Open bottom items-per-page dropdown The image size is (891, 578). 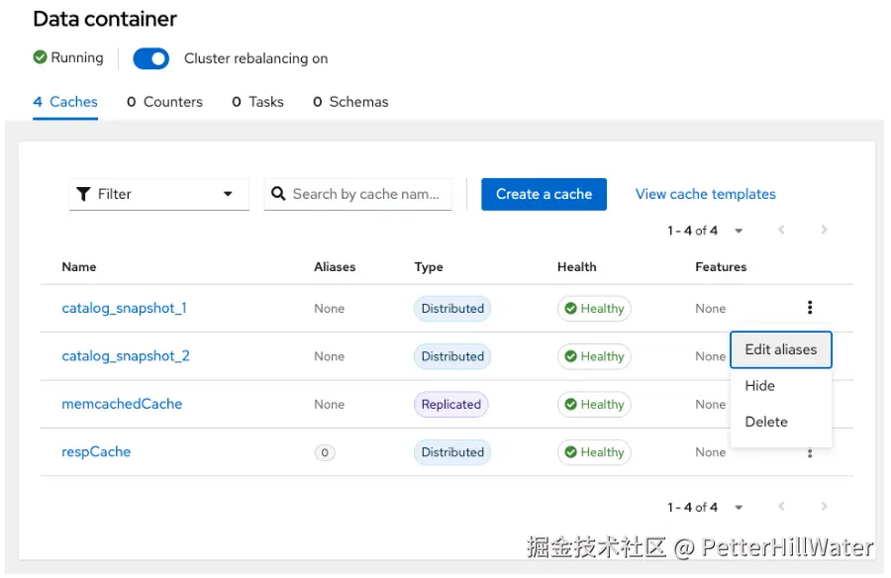coord(739,507)
